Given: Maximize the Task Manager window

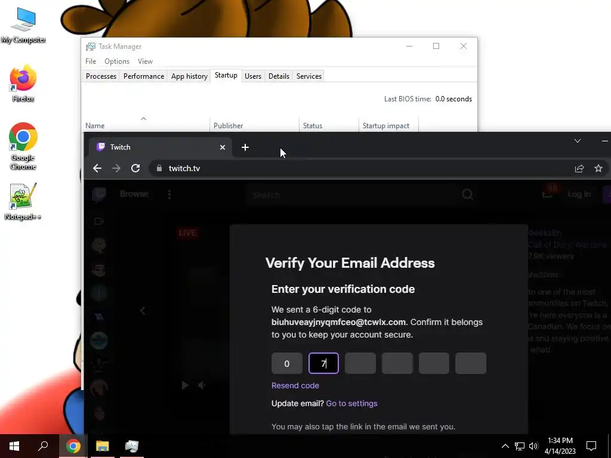Looking at the screenshot, I should click(x=436, y=46).
